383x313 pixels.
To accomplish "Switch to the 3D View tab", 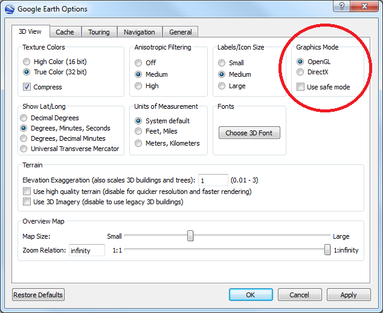I will (x=31, y=31).
